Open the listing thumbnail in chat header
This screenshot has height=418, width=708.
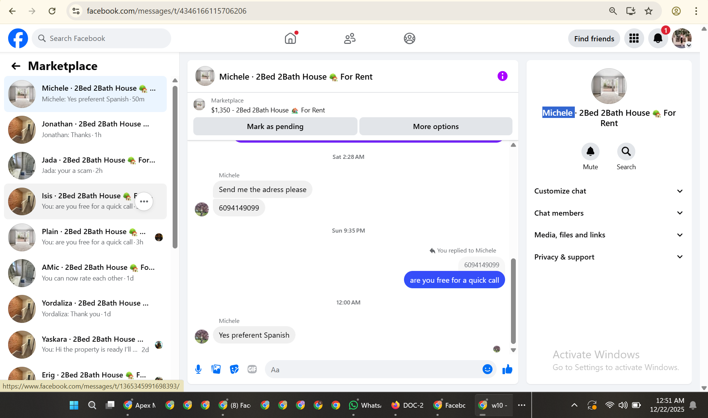[x=205, y=76]
